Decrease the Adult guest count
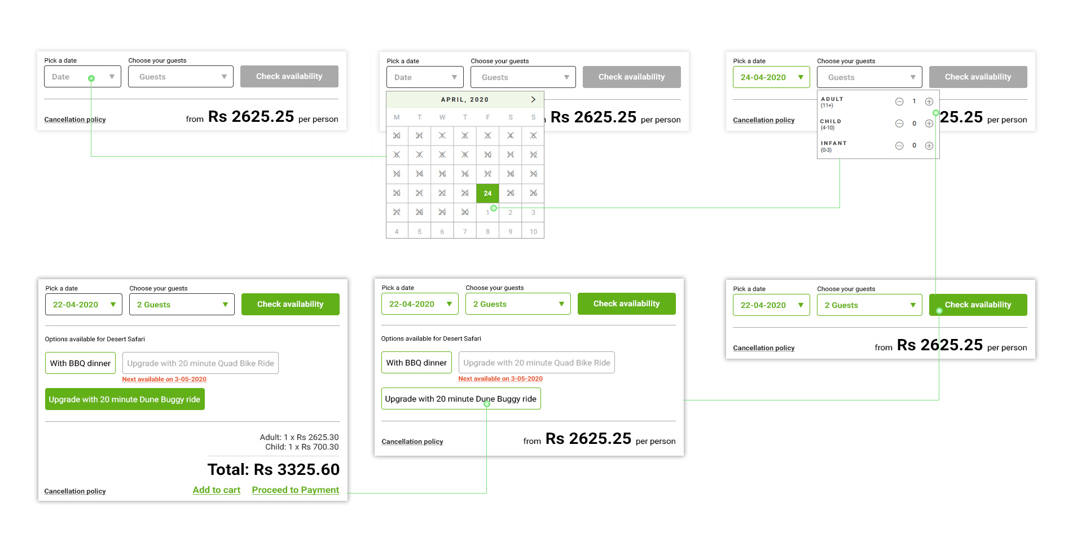 (x=899, y=102)
